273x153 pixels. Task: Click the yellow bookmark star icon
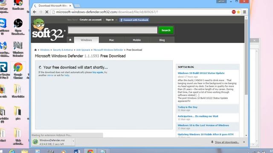pyautogui.click(x=238, y=12)
